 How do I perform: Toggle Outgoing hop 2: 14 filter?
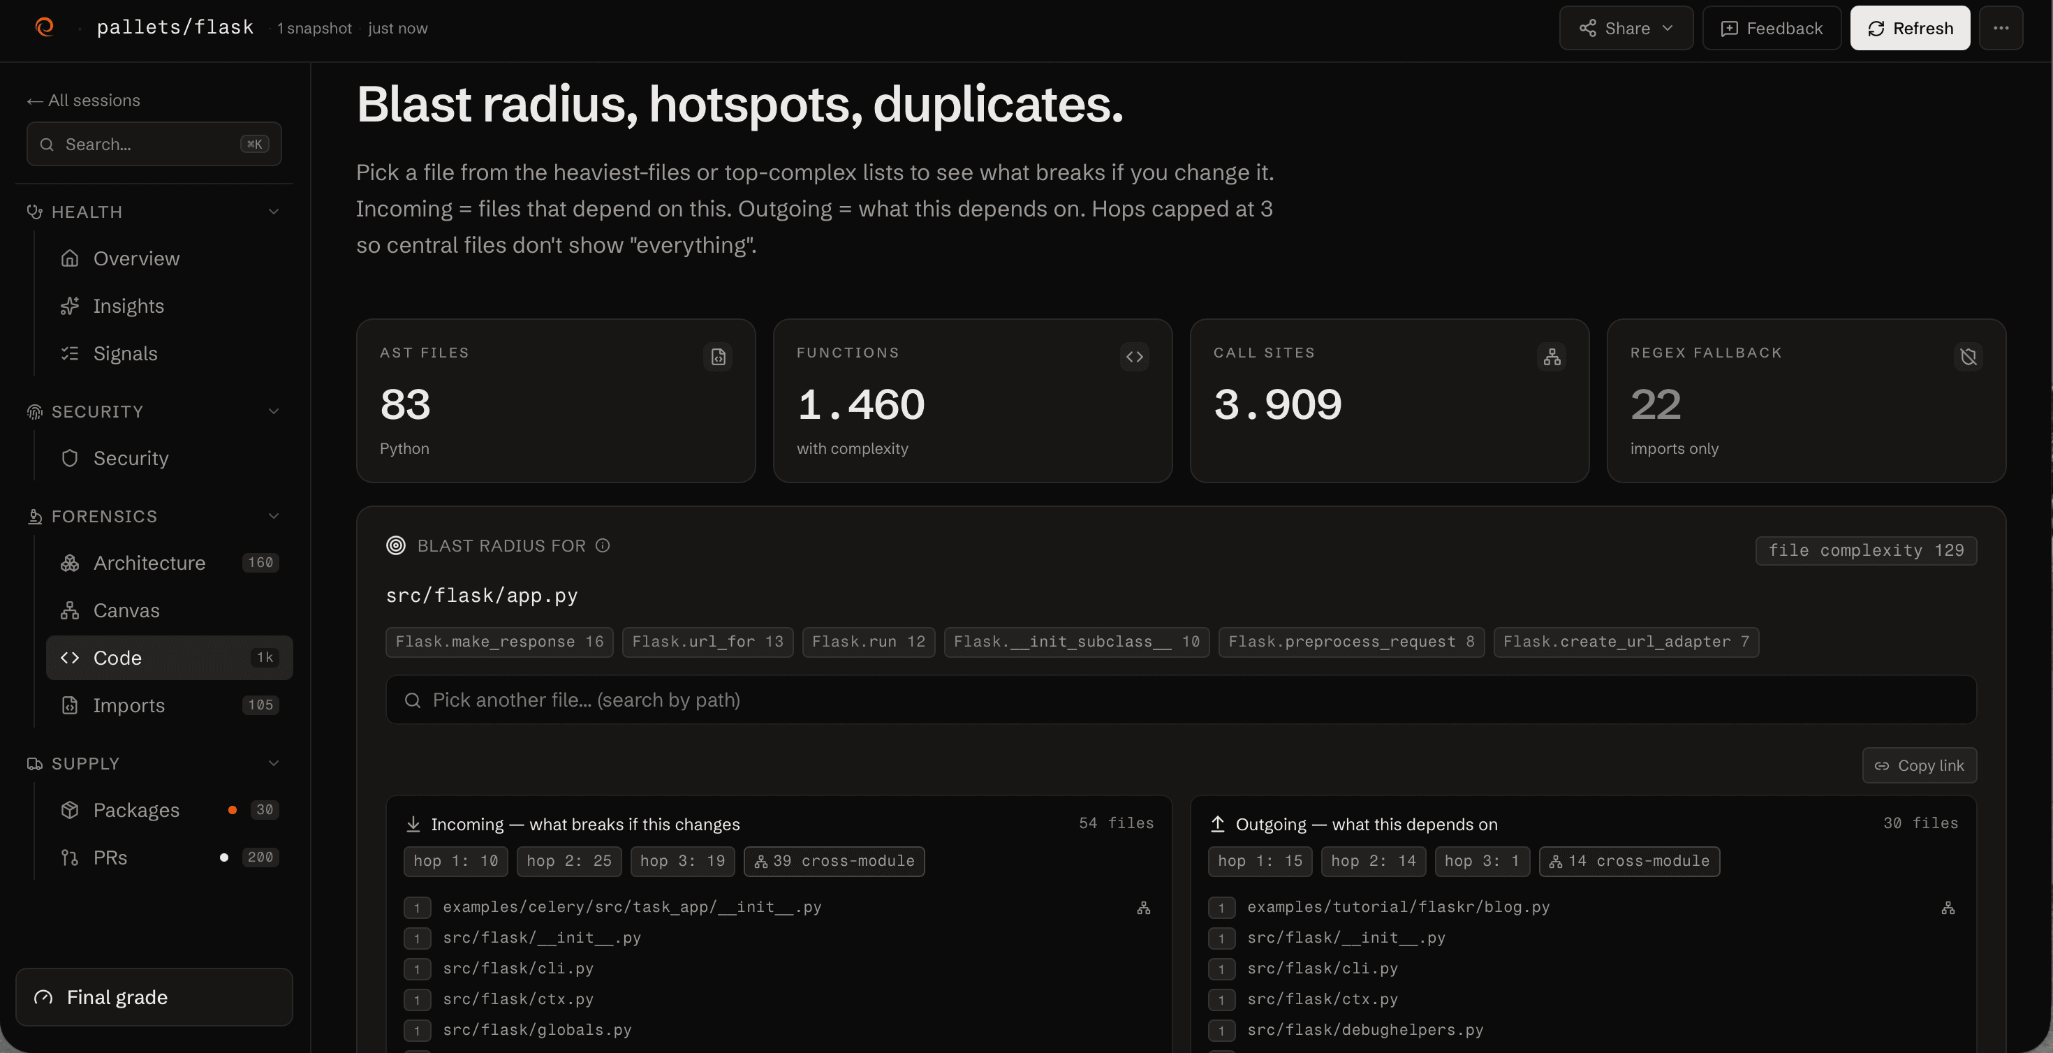(x=1373, y=862)
